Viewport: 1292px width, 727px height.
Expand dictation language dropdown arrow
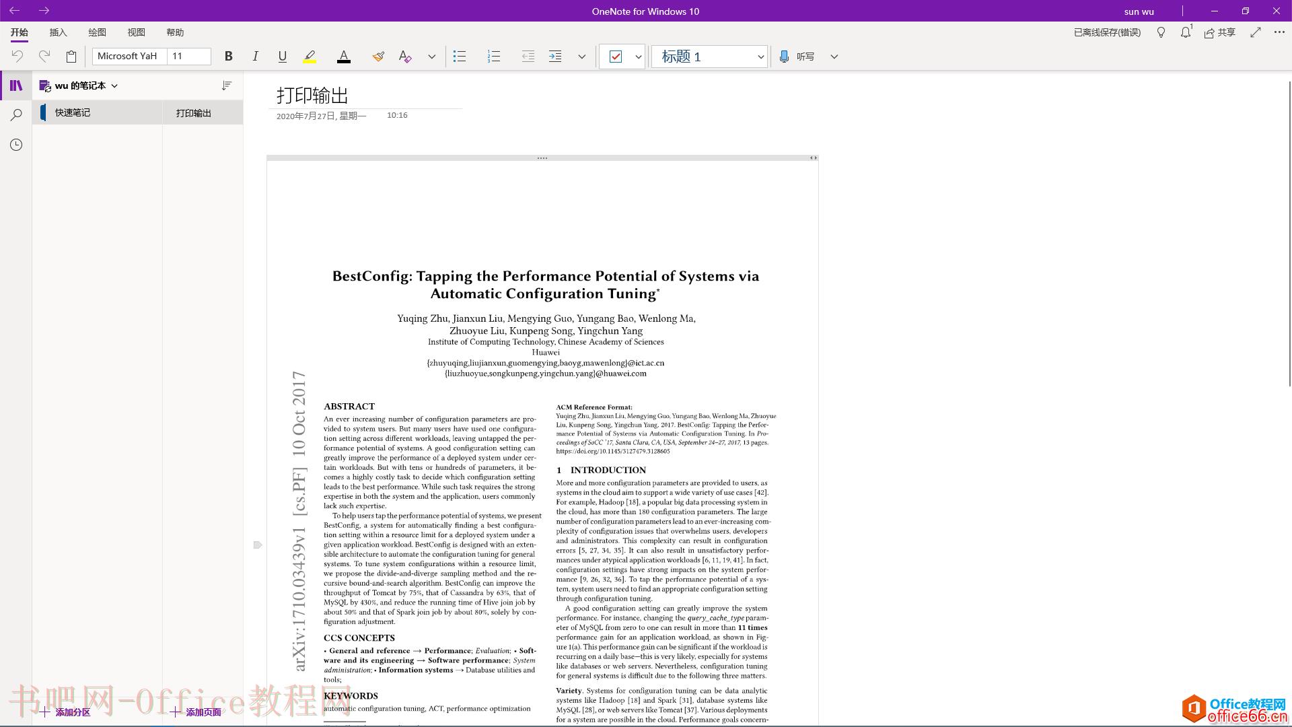pyautogui.click(x=834, y=57)
